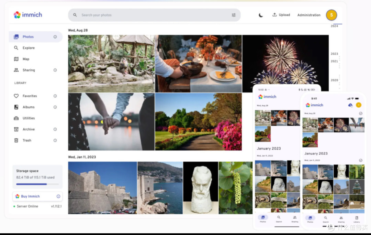Click the magnifier icon in the search bar
This screenshot has height=235, width=371.
tap(75, 15)
